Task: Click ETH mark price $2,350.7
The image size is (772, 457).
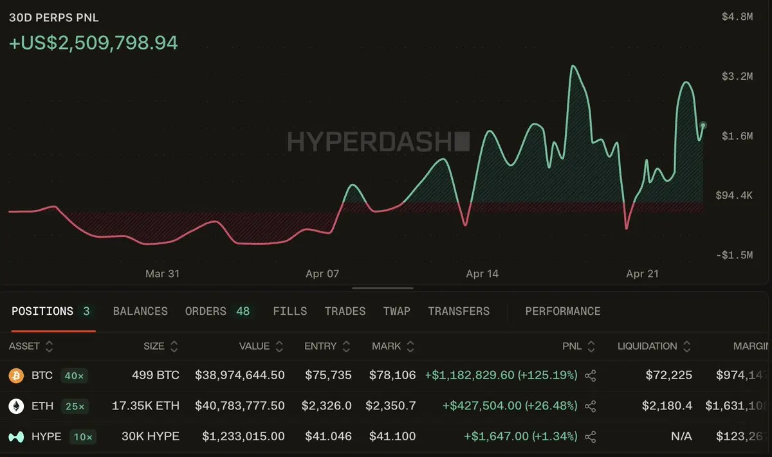Action: point(391,406)
